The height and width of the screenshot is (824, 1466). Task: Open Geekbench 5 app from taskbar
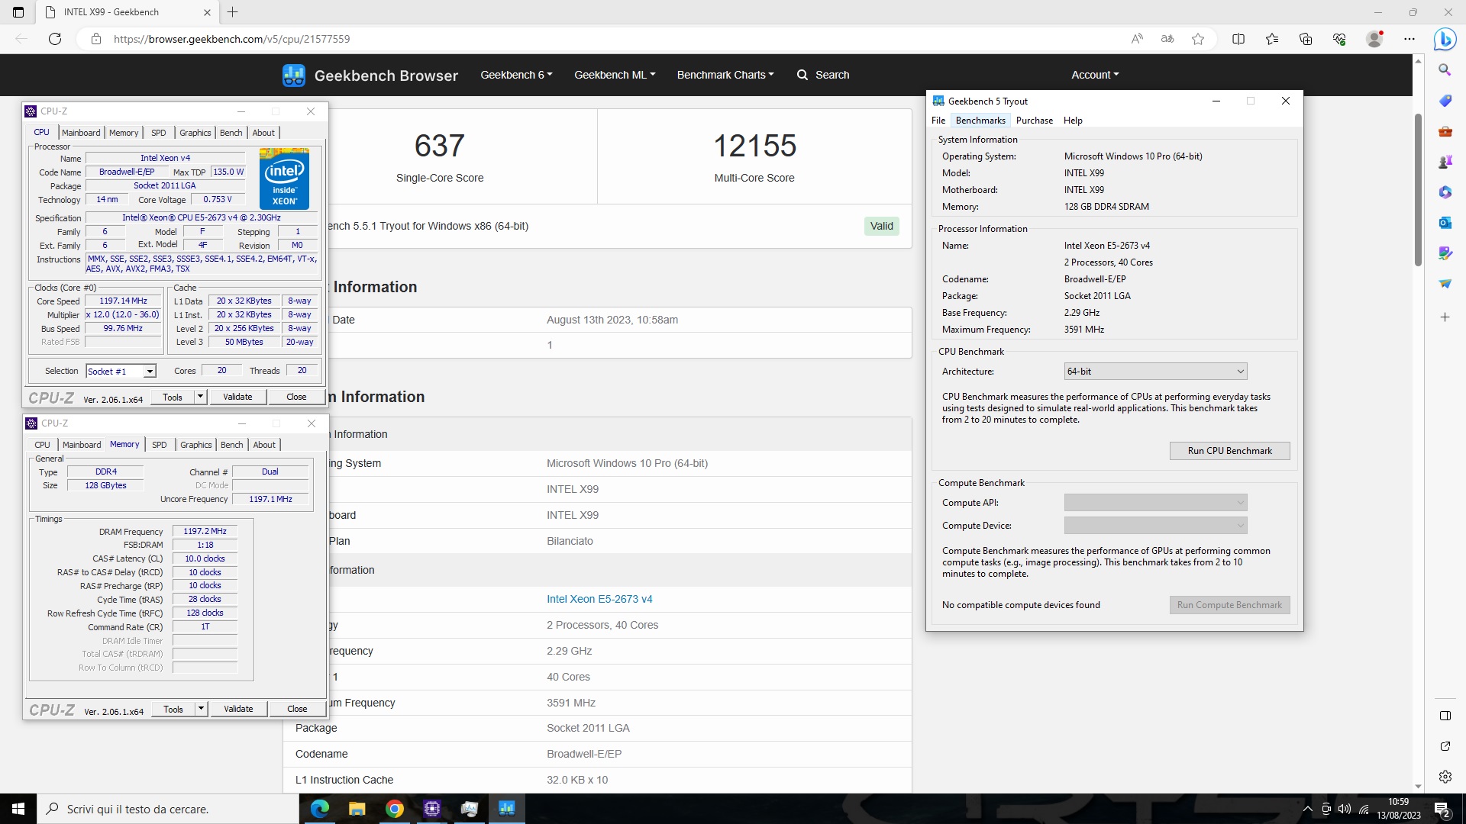(x=506, y=809)
